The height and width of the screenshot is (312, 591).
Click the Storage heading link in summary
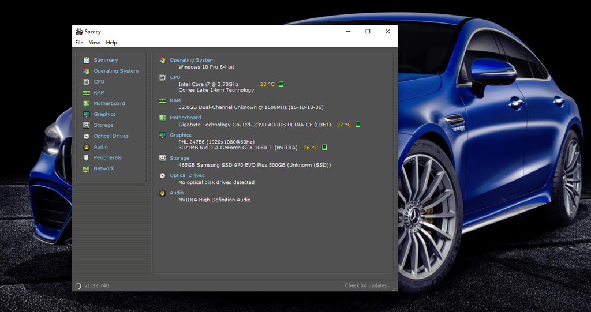point(179,158)
